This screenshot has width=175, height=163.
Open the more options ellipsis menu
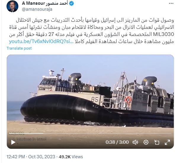click(171, 4)
